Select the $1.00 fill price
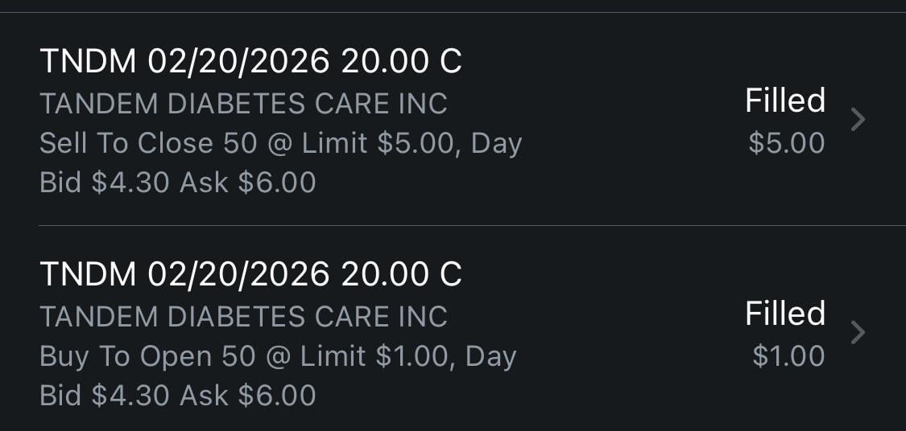Image resolution: width=906 pixels, height=431 pixels. coord(788,355)
